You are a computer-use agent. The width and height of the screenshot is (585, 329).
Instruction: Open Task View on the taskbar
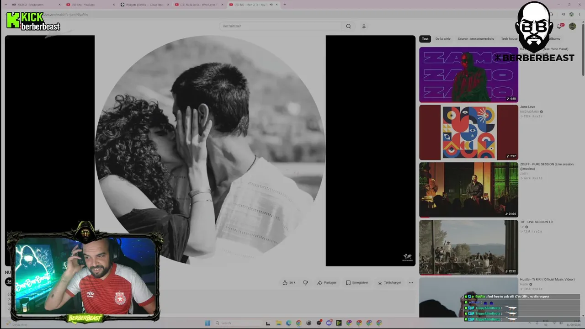(268, 323)
